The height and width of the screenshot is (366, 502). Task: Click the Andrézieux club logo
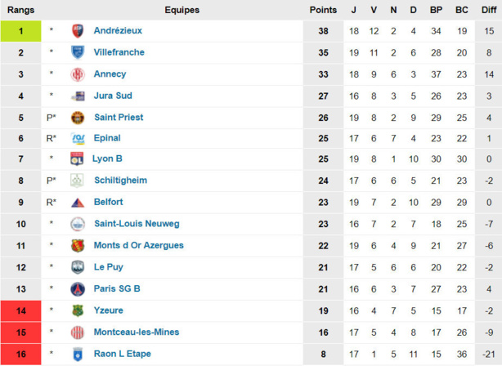pyautogui.click(x=78, y=31)
